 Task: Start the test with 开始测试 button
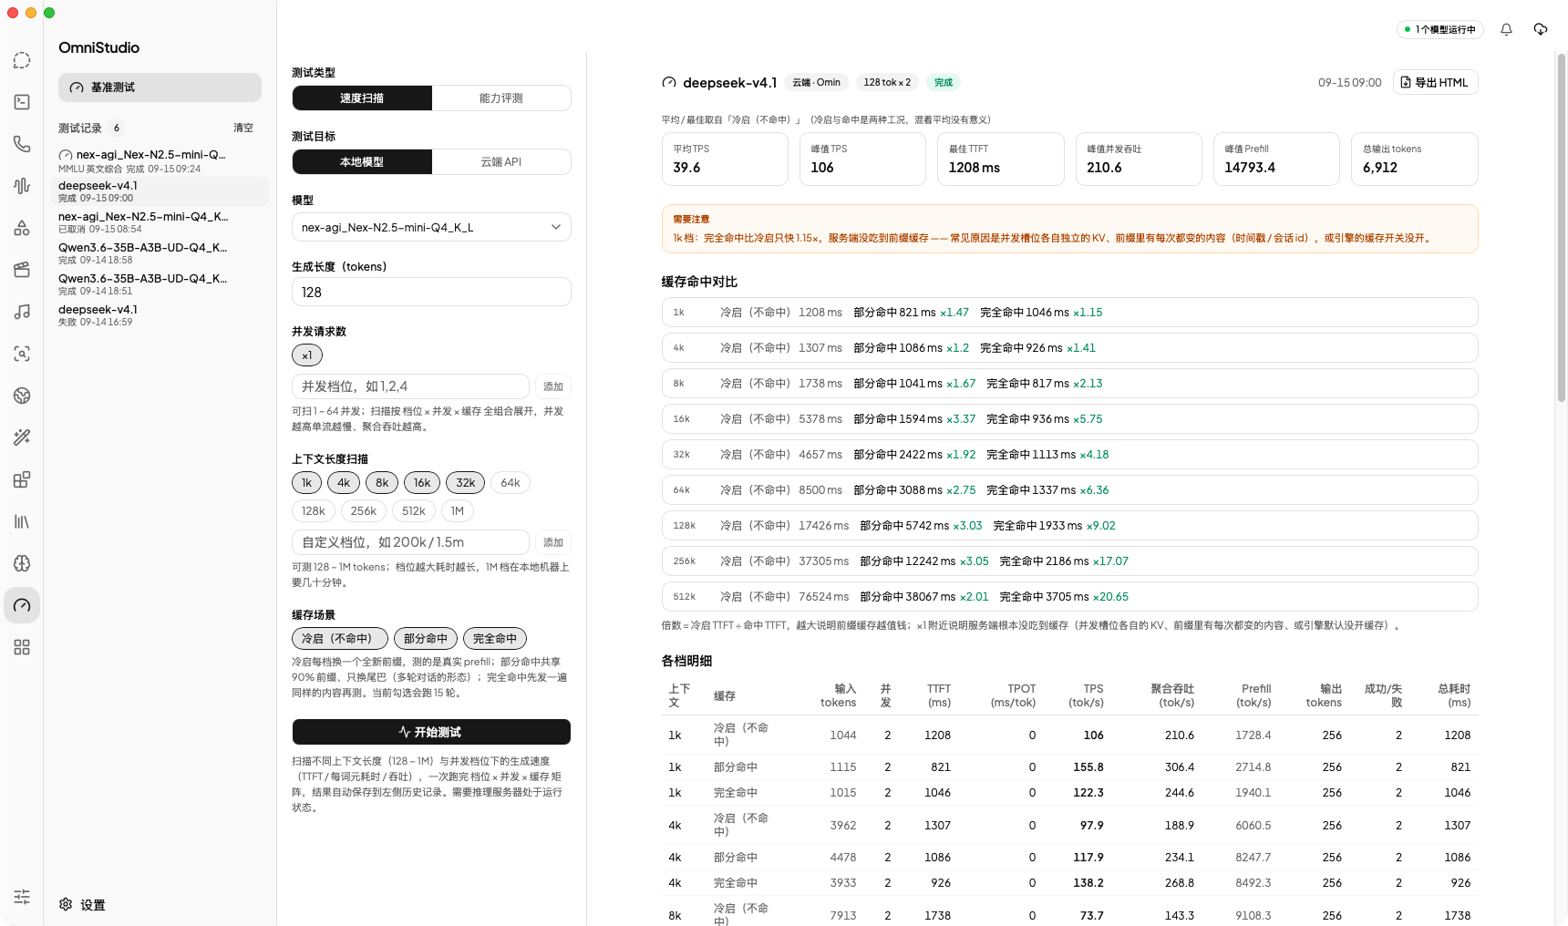pos(431,732)
